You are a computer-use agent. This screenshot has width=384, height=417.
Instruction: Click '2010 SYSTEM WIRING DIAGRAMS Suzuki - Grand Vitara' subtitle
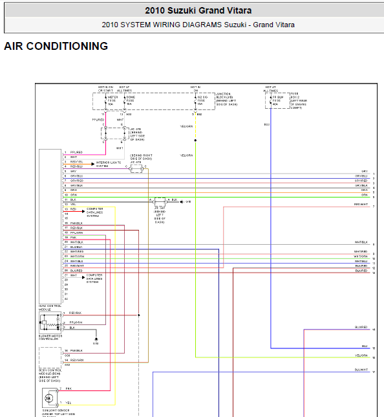point(198,25)
